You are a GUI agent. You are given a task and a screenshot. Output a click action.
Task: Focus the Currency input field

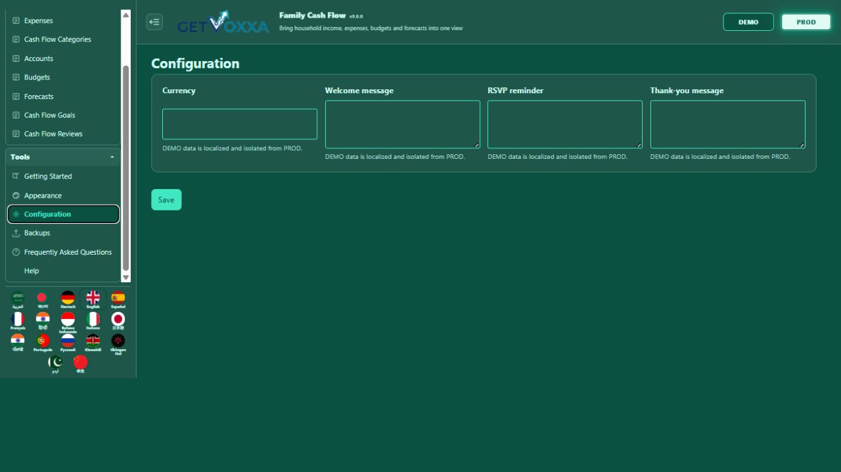240,124
